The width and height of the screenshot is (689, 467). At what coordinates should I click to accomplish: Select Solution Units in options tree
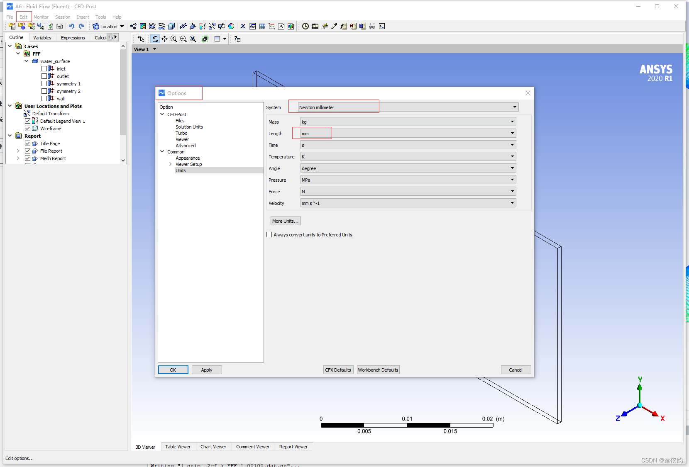click(x=189, y=127)
